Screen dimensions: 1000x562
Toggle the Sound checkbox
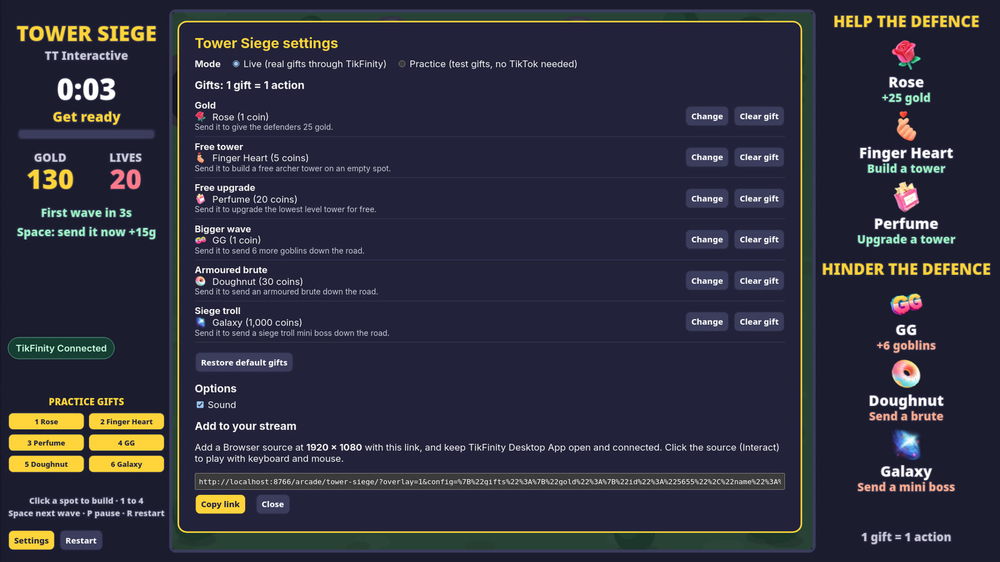tap(200, 405)
